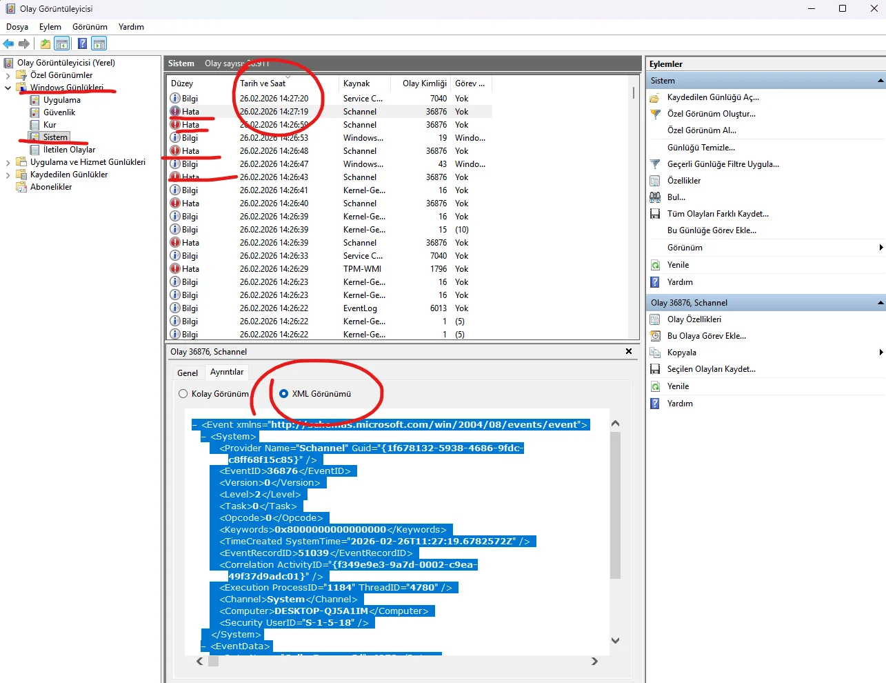Click the Tüm Olayları Farklı Kaydet icon
The image size is (886, 683).
click(x=655, y=214)
